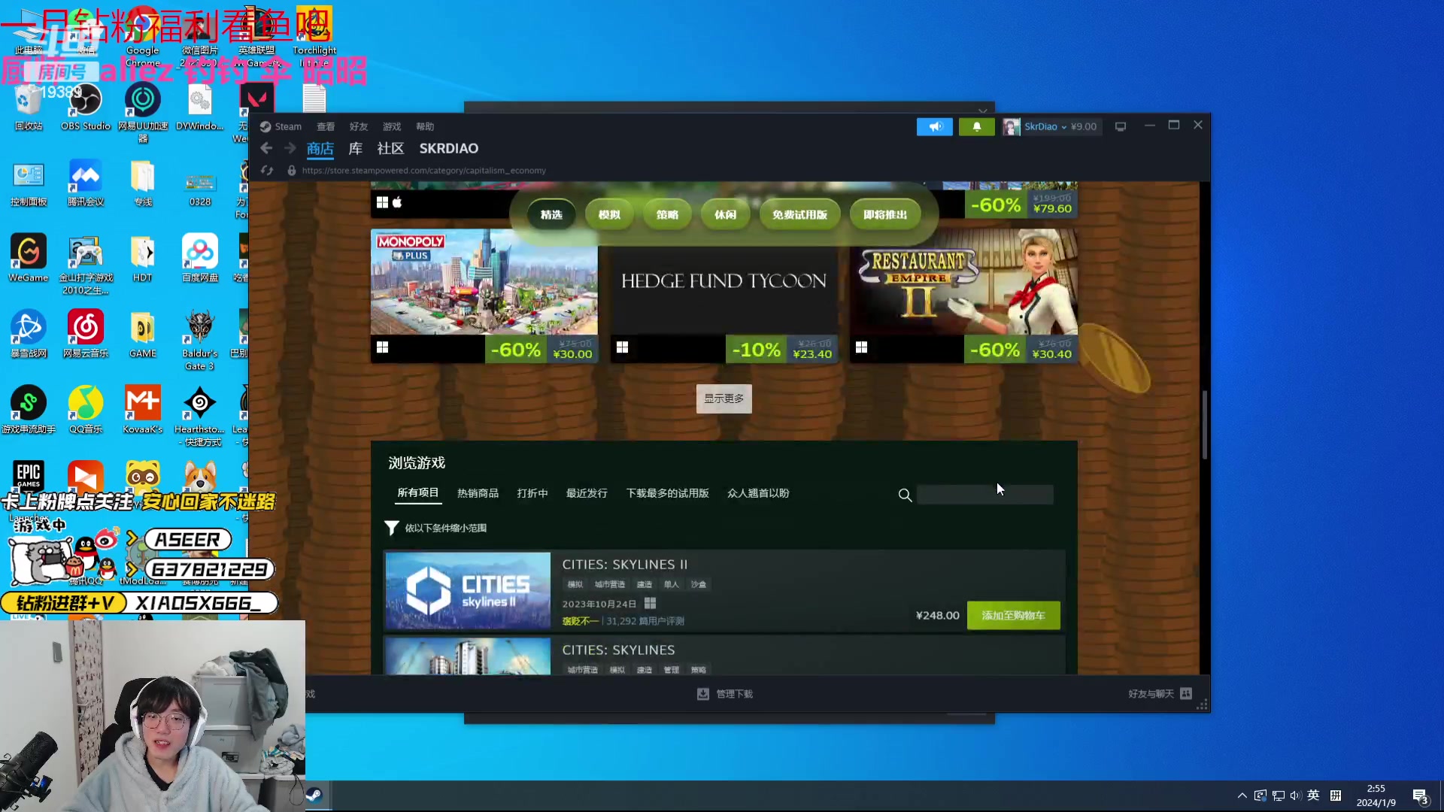Add Cities: Skylines II to cart
Image resolution: width=1444 pixels, height=812 pixels.
(x=1013, y=615)
